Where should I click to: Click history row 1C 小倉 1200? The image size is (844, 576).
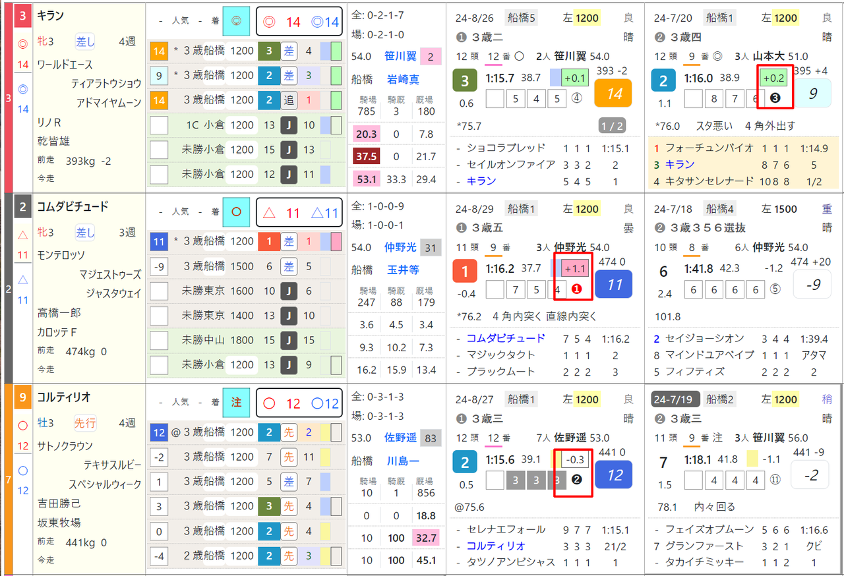coord(246,125)
